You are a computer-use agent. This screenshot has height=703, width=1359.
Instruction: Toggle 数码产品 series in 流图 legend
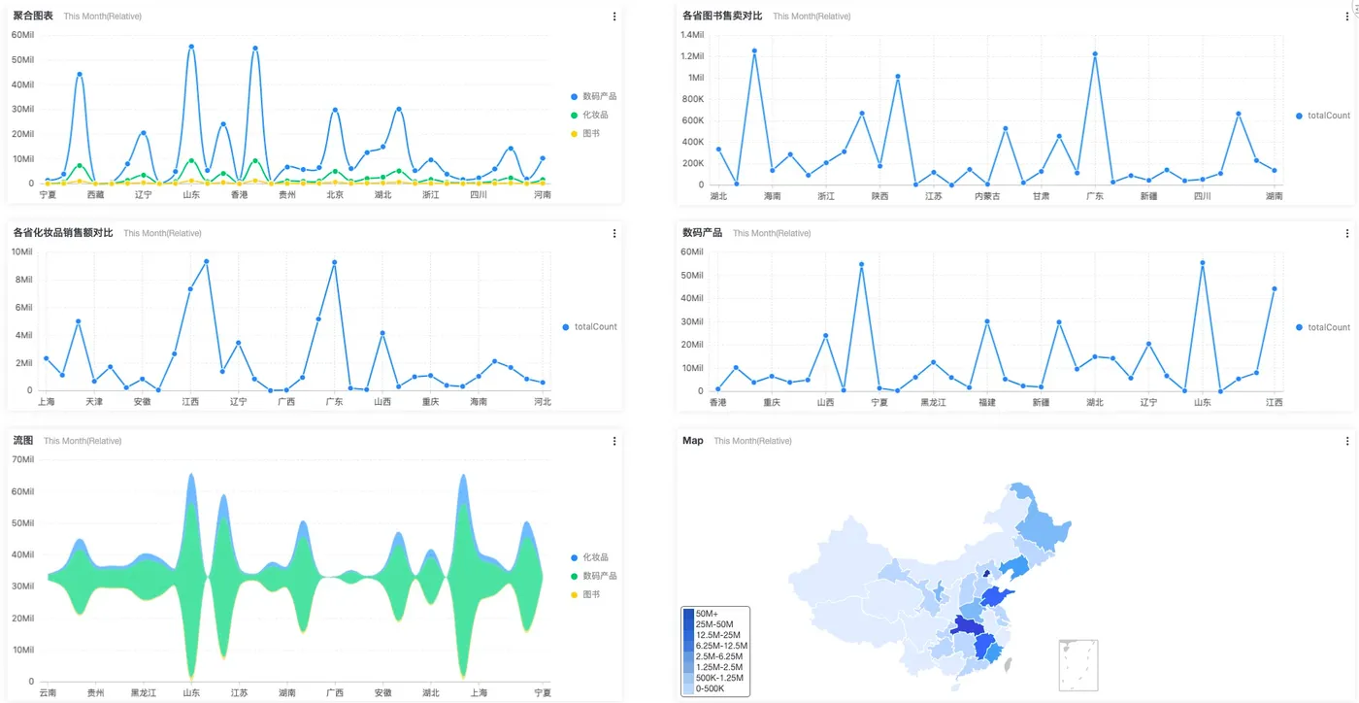click(593, 576)
